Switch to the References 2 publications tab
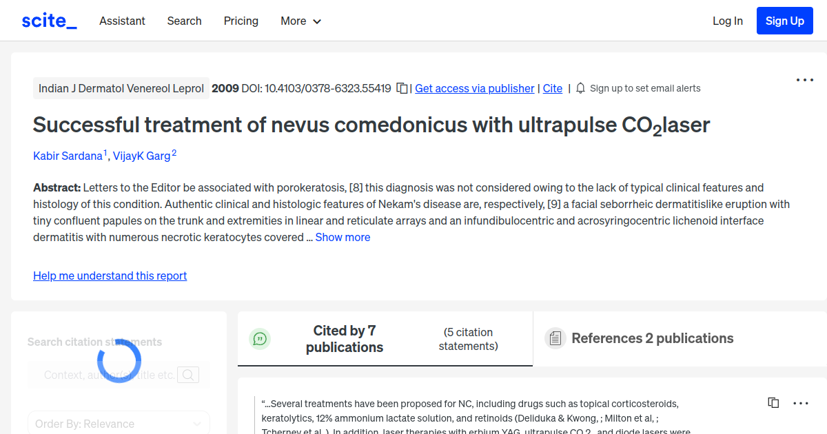Viewport: 827px width, 434px height. click(x=653, y=338)
